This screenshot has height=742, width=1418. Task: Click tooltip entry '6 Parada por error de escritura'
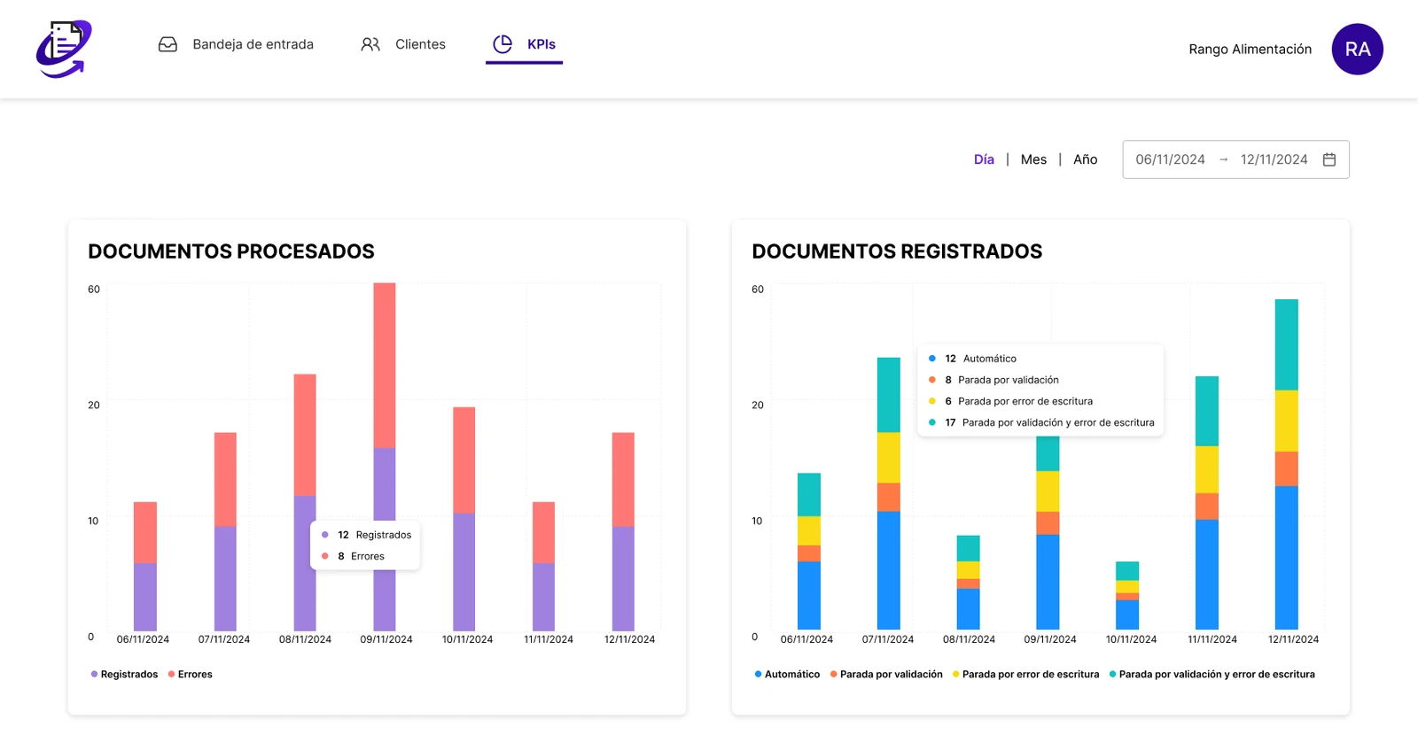tap(1018, 401)
